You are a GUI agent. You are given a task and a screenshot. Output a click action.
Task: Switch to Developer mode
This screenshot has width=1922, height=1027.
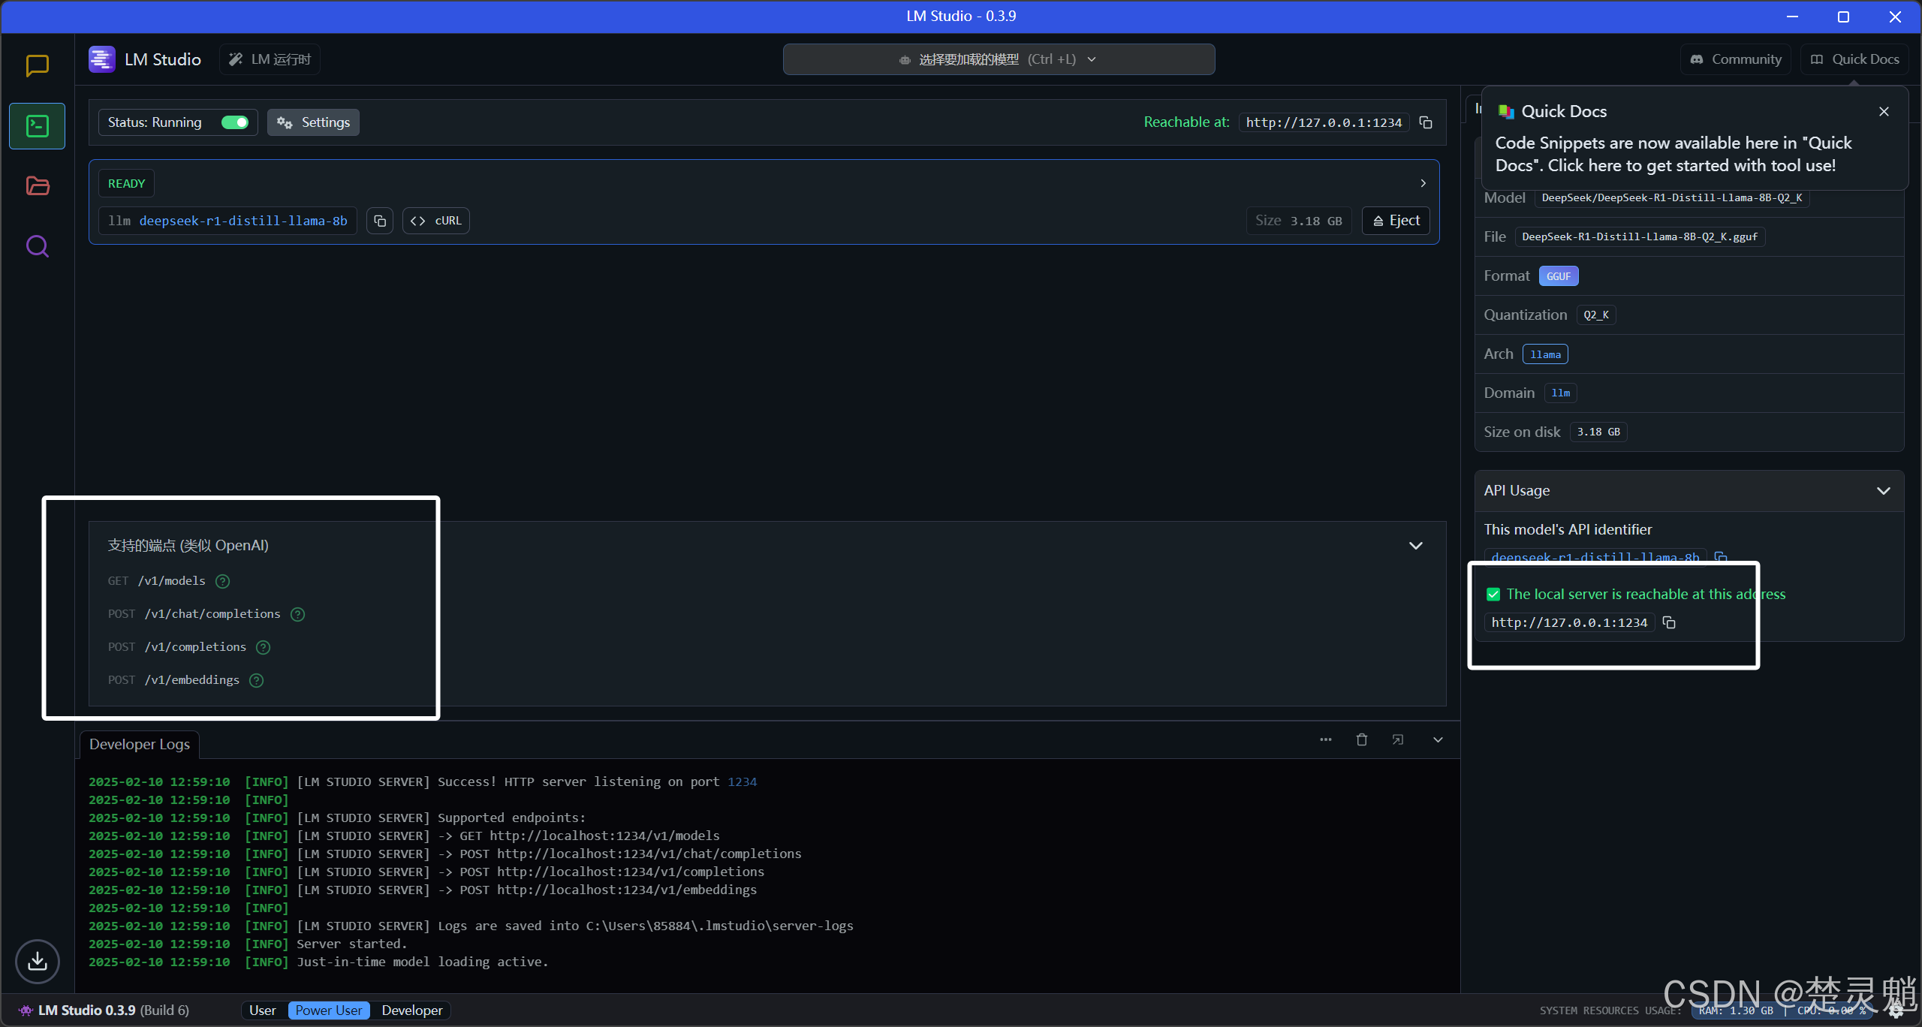(x=411, y=1010)
